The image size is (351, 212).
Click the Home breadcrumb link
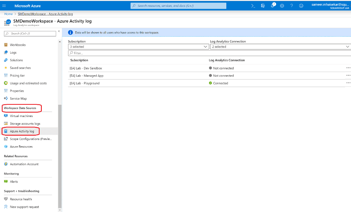point(8,14)
